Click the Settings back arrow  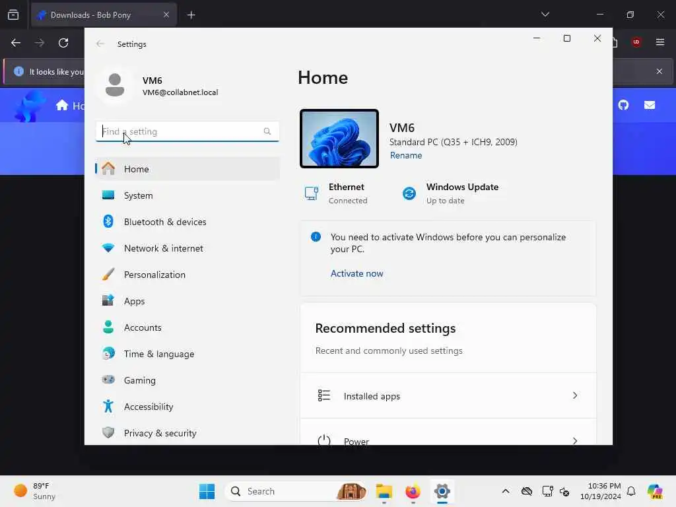100,44
